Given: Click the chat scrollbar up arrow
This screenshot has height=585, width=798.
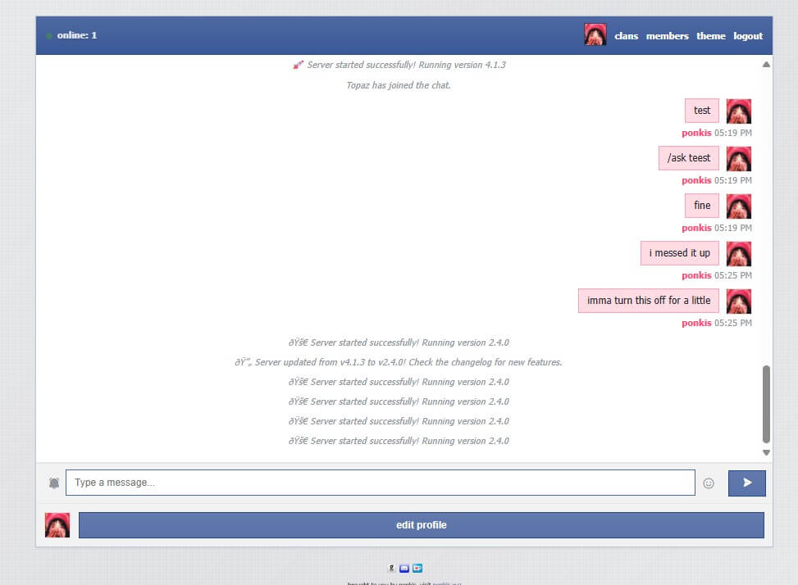Looking at the screenshot, I should (766, 64).
